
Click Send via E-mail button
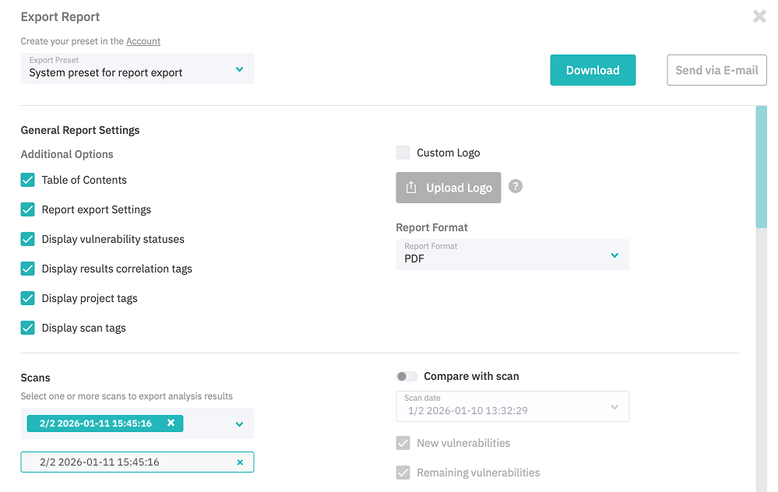tap(716, 70)
